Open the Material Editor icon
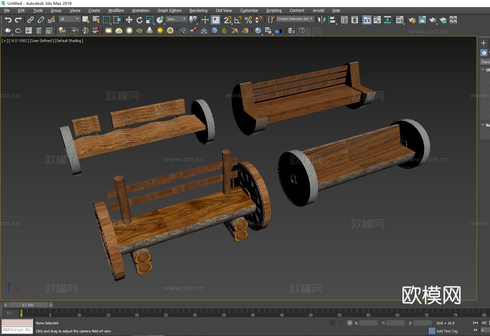 click(400, 20)
